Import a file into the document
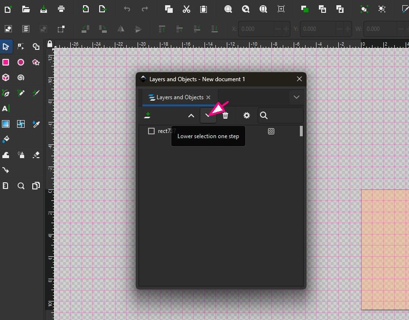Viewport: 409px width, 320px height. point(85,9)
